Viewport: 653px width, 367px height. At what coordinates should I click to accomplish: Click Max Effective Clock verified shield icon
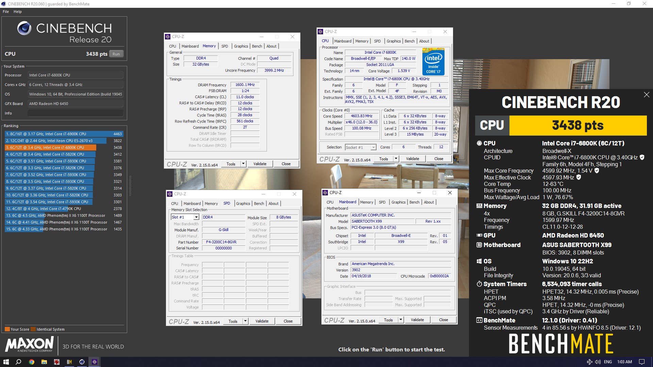(x=579, y=177)
